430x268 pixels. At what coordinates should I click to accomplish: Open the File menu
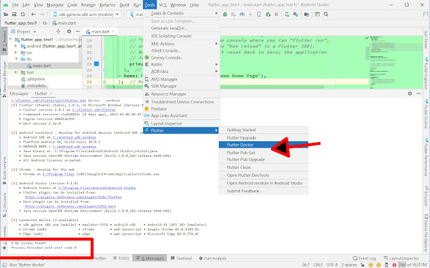pyautogui.click(x=15, y=5)
